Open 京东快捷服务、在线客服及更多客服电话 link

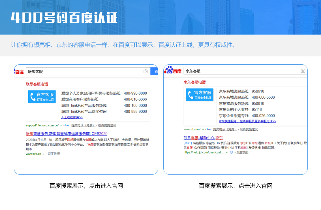(247, 121)
